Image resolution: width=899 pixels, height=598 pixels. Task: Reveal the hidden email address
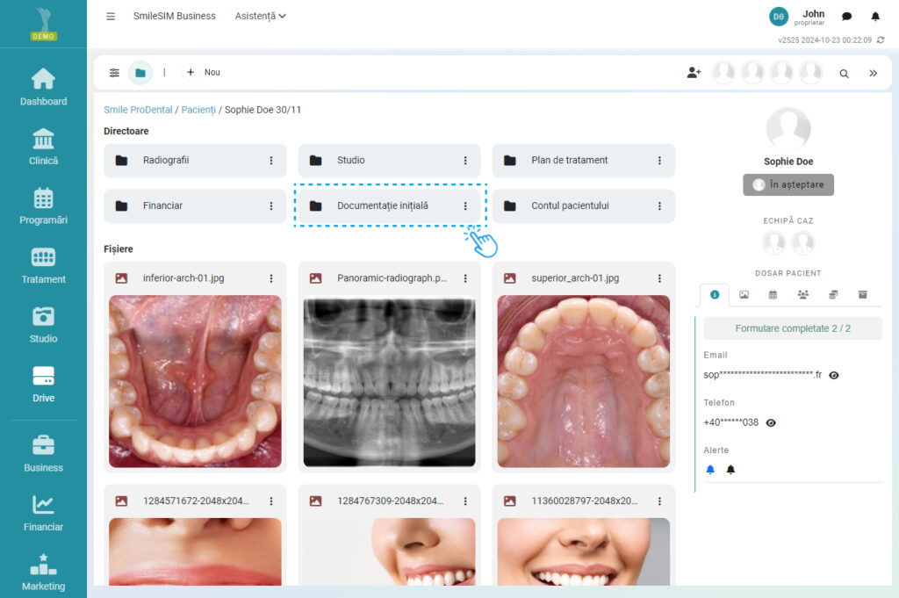click(x=834, y=375)
